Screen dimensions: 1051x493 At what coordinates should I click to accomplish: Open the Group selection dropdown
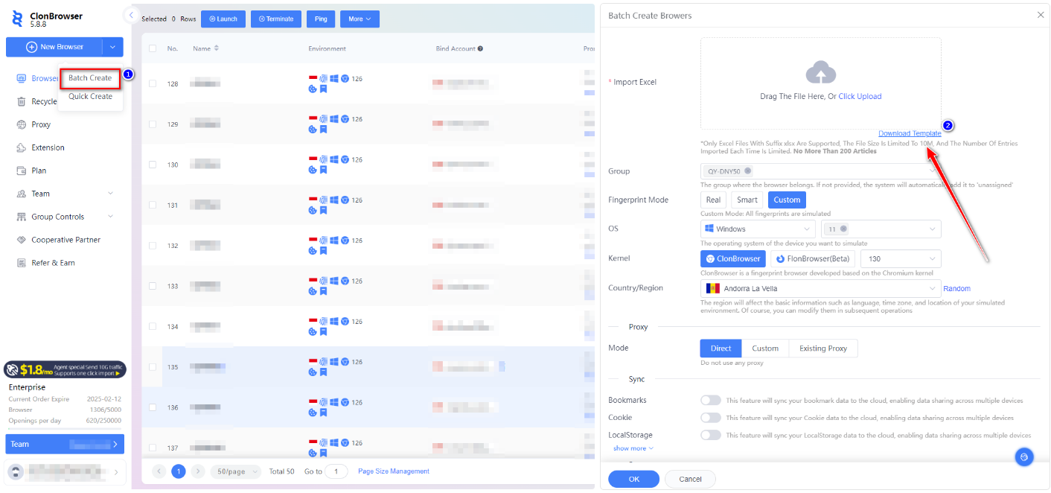[x=821, y=171]
